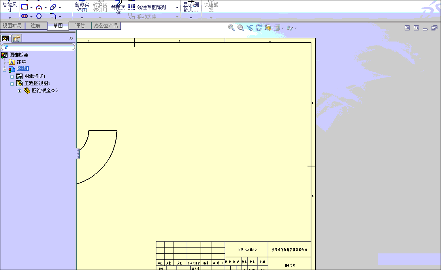This screenshot has height=270, width=441.
Task: Open the sketch fillet dropdown arrow
Action: 60,17
